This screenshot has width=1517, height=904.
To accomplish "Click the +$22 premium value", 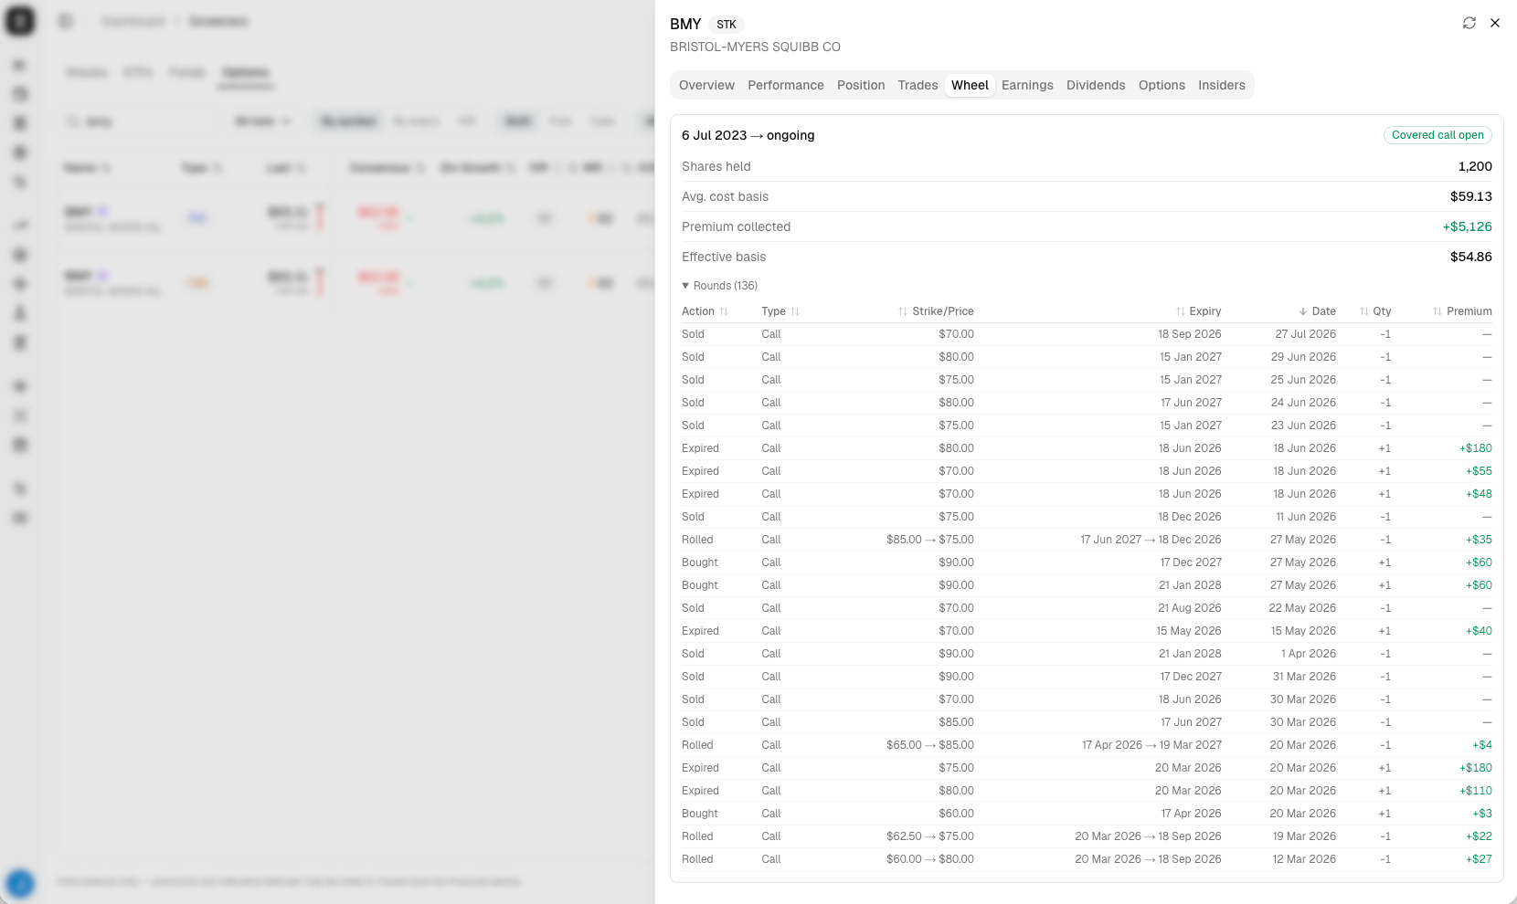I will [x=1480, y=836].
